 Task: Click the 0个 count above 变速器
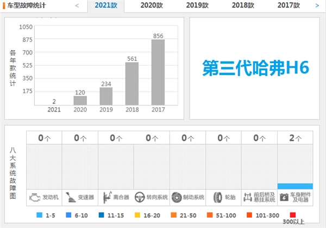pos(80,138)
